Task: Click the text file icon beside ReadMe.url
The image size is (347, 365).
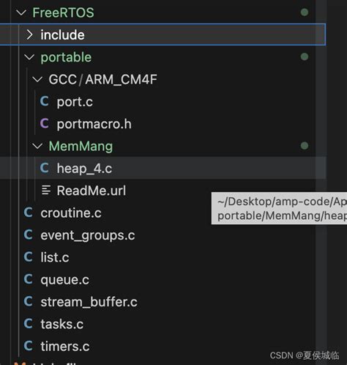Action: pos(46,190)
